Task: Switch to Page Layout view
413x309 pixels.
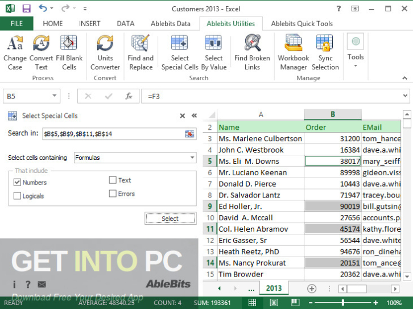Action: (274, 302)
